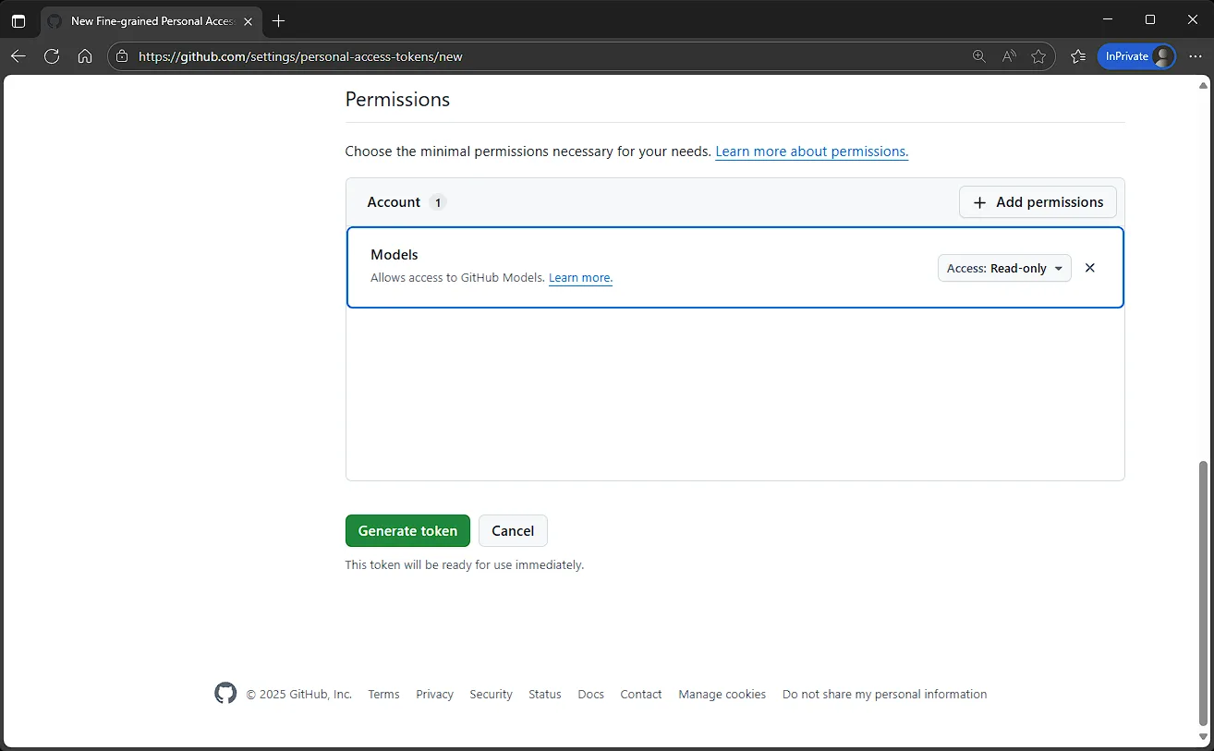Open the zoom magnifier icon in address bar
Viewport: 1214px width, 751px height.
(x=979, y=56)
